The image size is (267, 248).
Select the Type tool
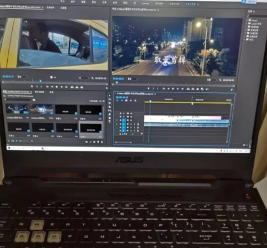(110, 122)
